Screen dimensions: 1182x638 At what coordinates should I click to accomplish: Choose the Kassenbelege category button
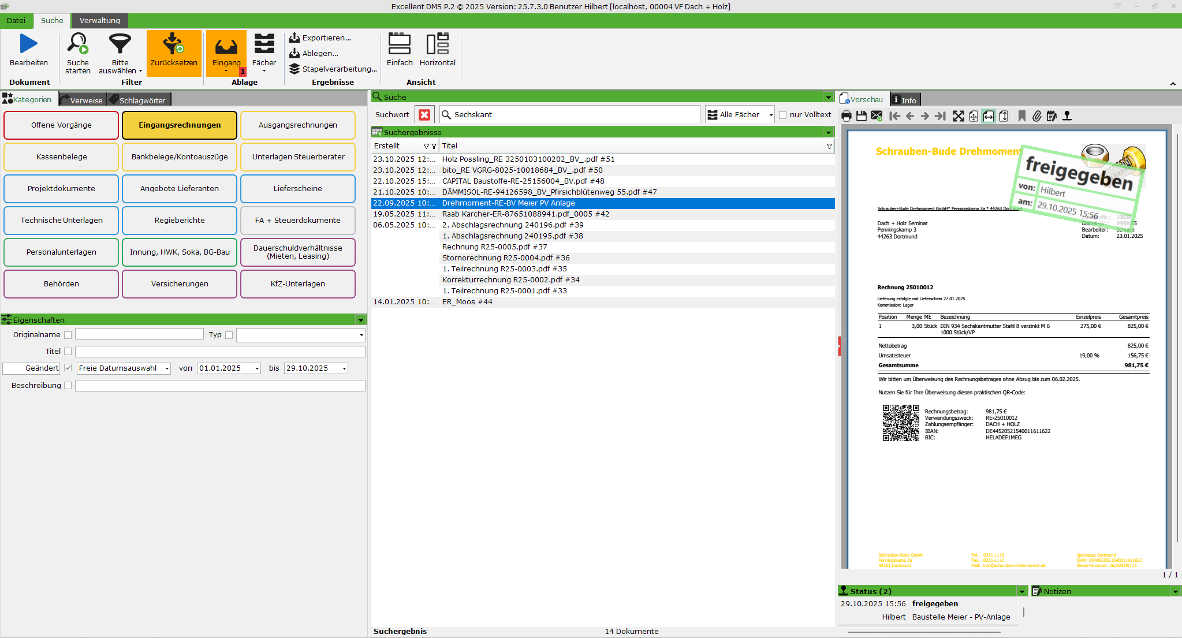coord(61,156)
